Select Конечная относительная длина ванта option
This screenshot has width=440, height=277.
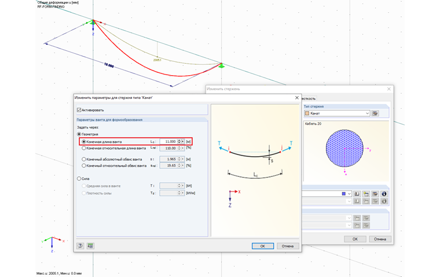point(83,148)
